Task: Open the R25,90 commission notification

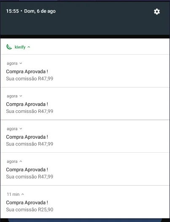Action: [x=85, y=202]
